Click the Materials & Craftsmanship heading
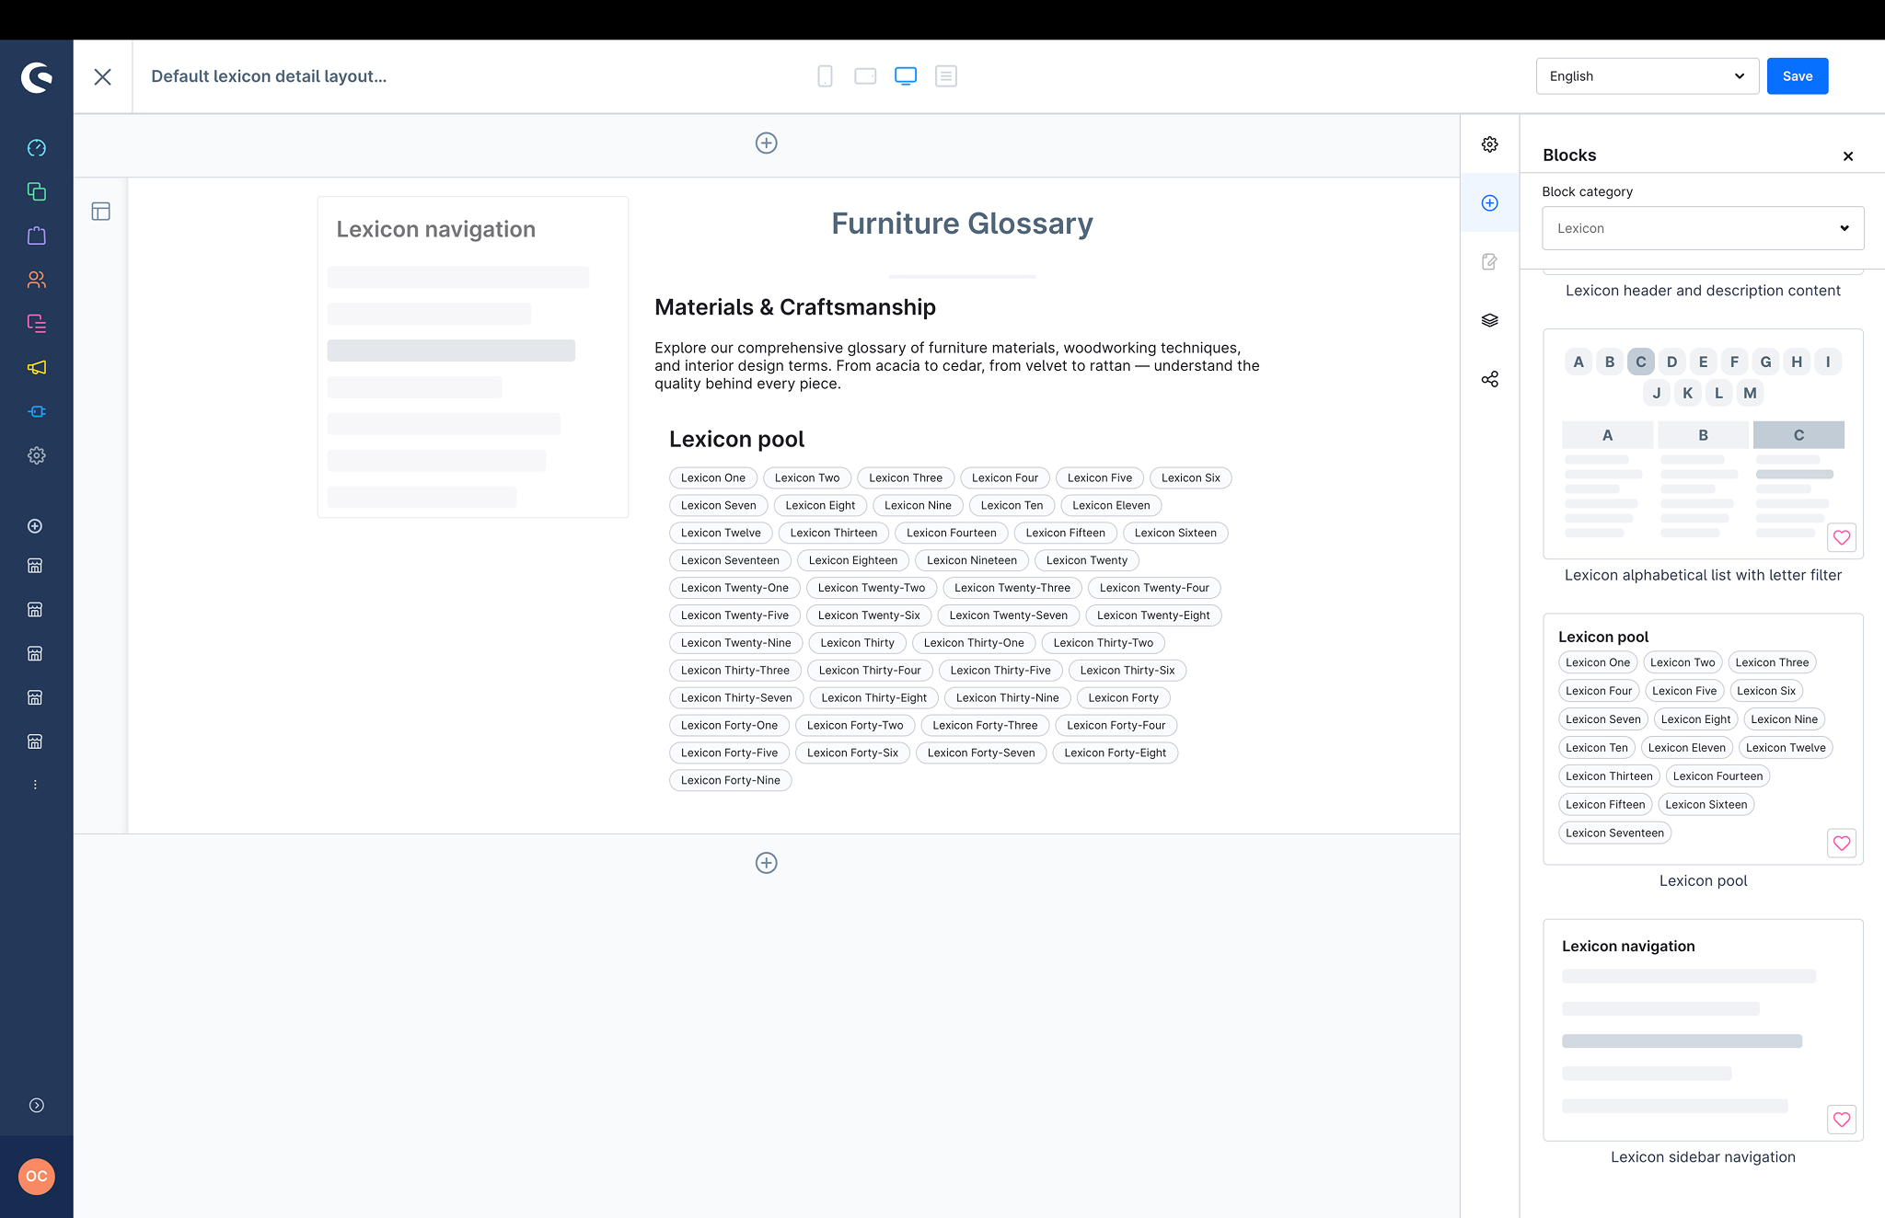This screenshot has height=1218, width=1885. [x=795, y=307]
